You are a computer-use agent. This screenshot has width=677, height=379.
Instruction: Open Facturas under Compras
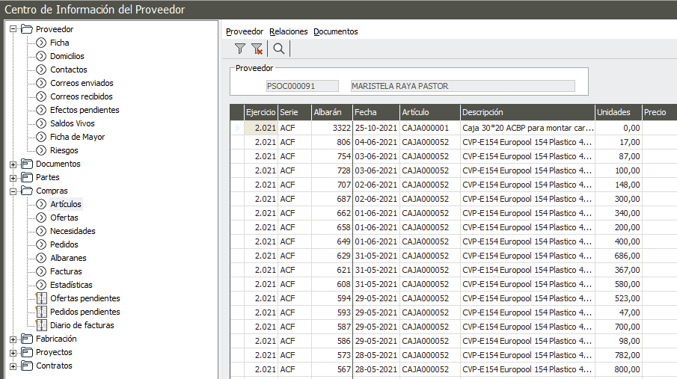pyautogui.click(x=66, y=271)
